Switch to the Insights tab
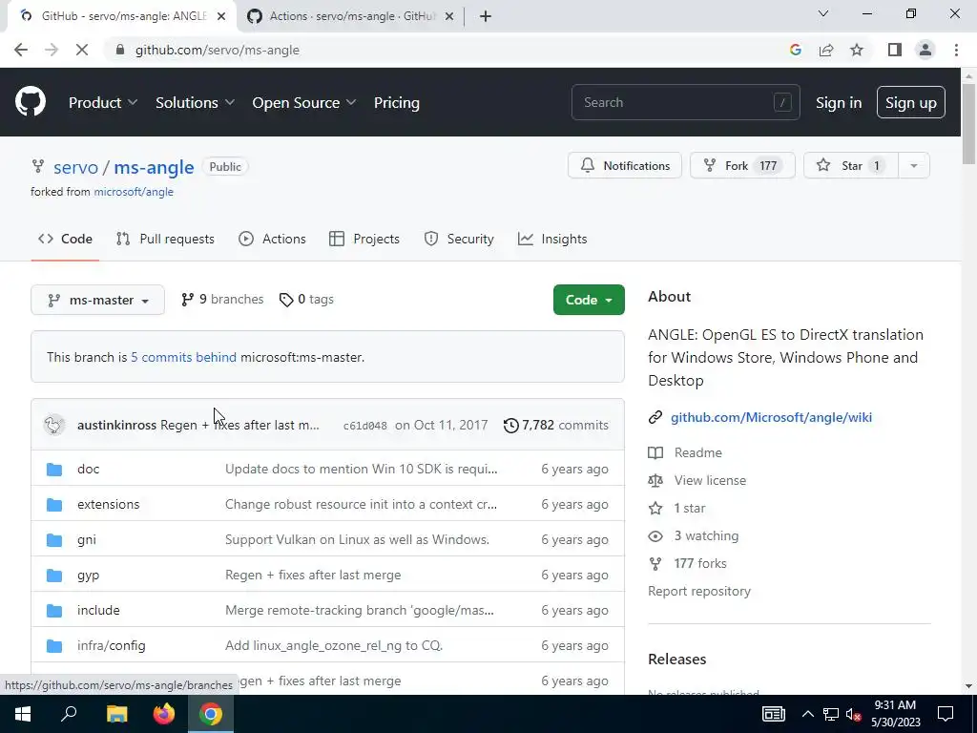The width and height of the screenshot is (977, 733). pyautogui.click(x=552, y=239)
